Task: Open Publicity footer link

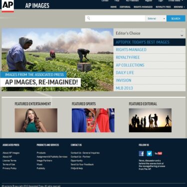Action: [41, 168]
